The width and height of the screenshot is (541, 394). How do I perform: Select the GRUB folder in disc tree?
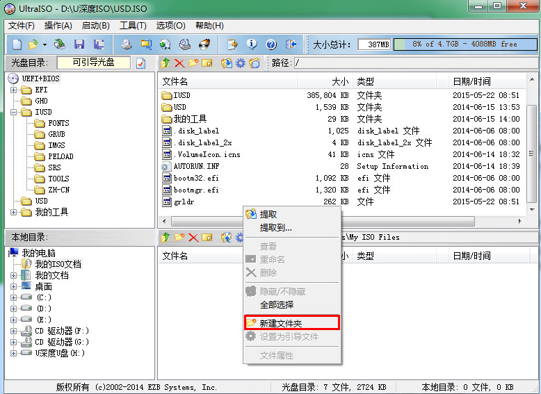pos(56,134)
